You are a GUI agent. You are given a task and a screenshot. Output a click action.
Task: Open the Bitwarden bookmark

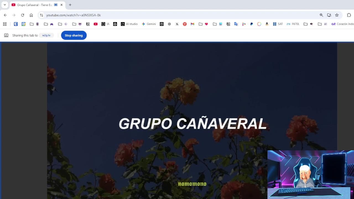16,24
